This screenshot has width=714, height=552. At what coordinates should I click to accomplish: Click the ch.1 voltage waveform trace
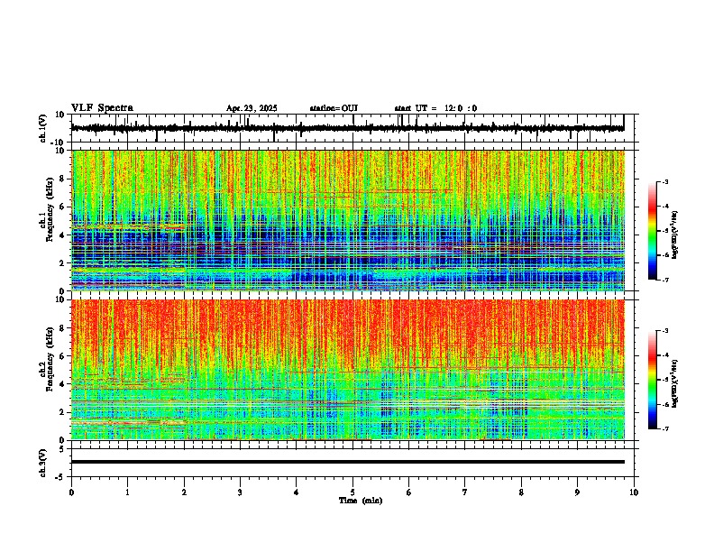(347, 128)
